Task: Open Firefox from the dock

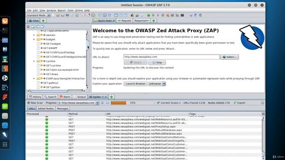Action: (5, 21)
